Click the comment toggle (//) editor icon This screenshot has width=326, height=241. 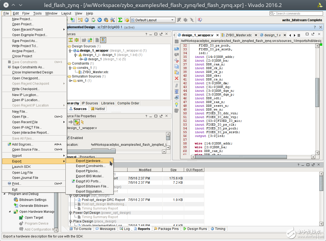pyautogui.click(x=177, y=86)
